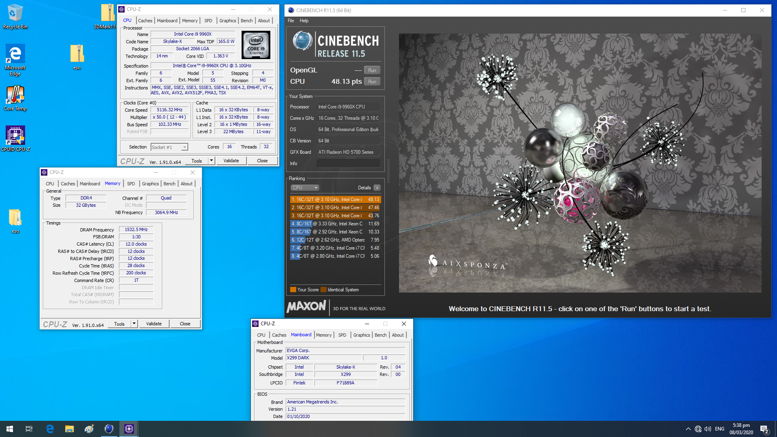Open network settings tray icon
The height and width of the screenshot is (437, 777).
coord(698,429)
